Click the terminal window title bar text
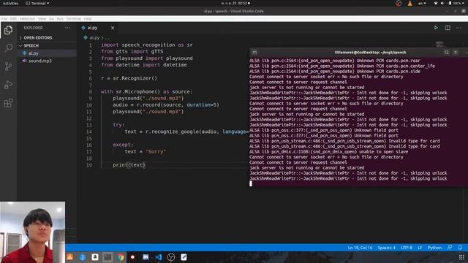 370,53
